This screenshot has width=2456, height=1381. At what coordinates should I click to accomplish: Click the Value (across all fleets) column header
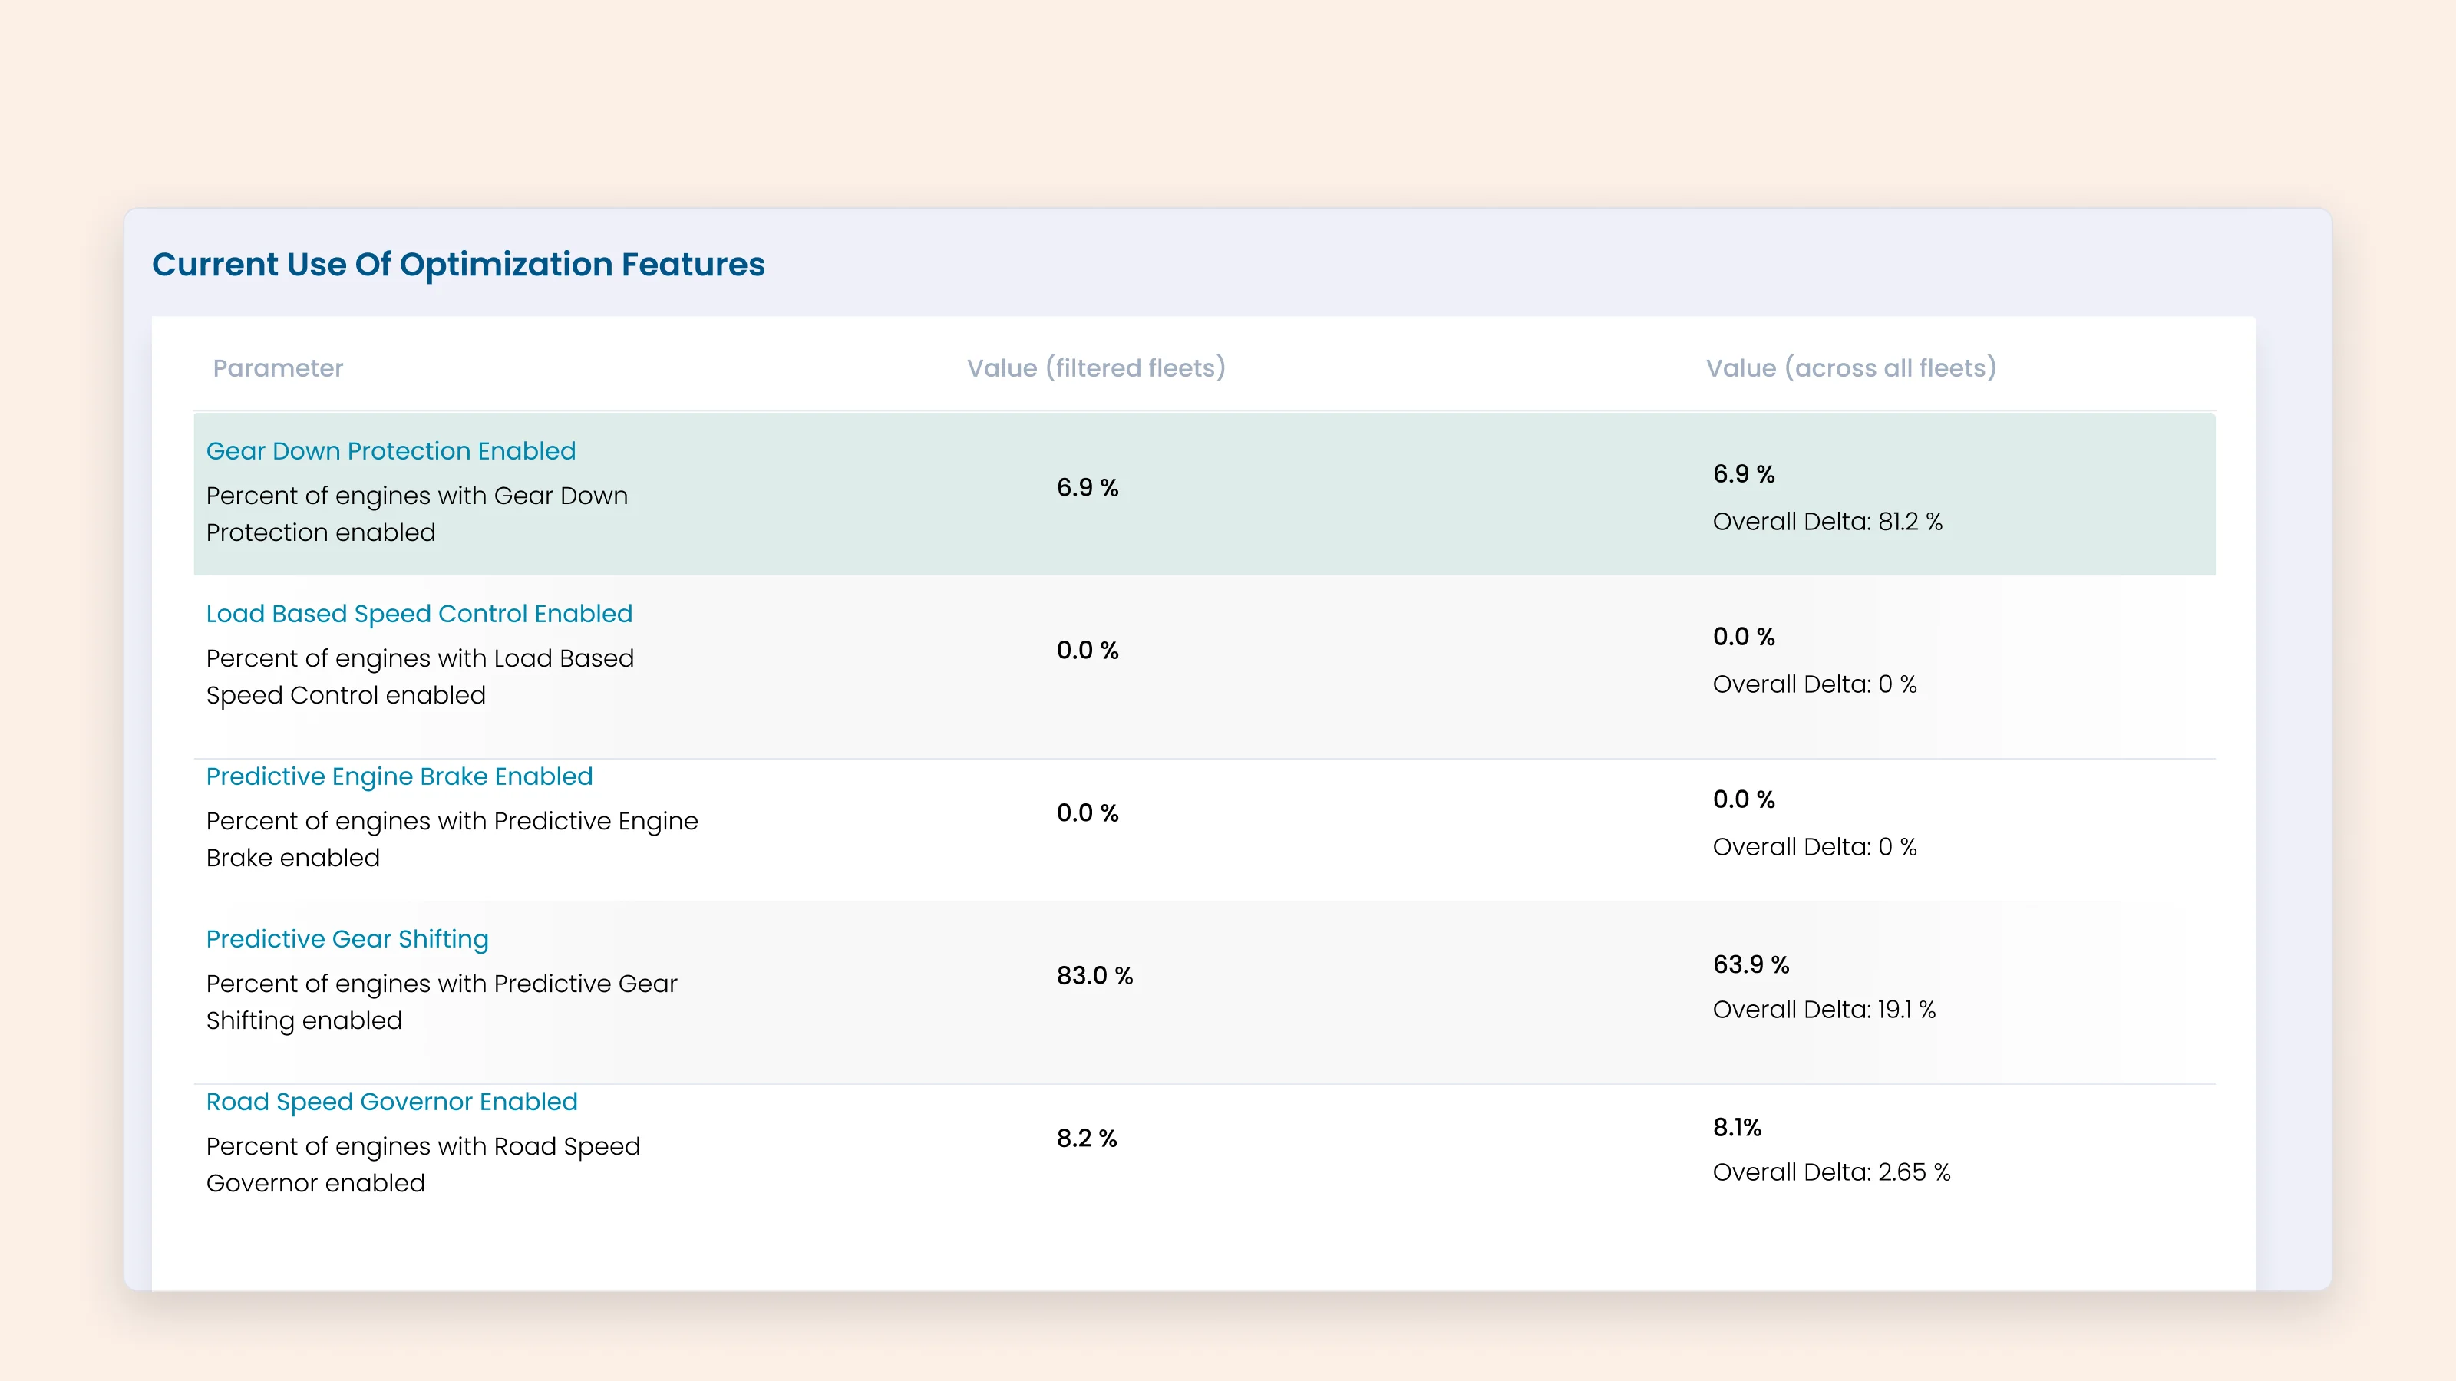pos(1850,368)
